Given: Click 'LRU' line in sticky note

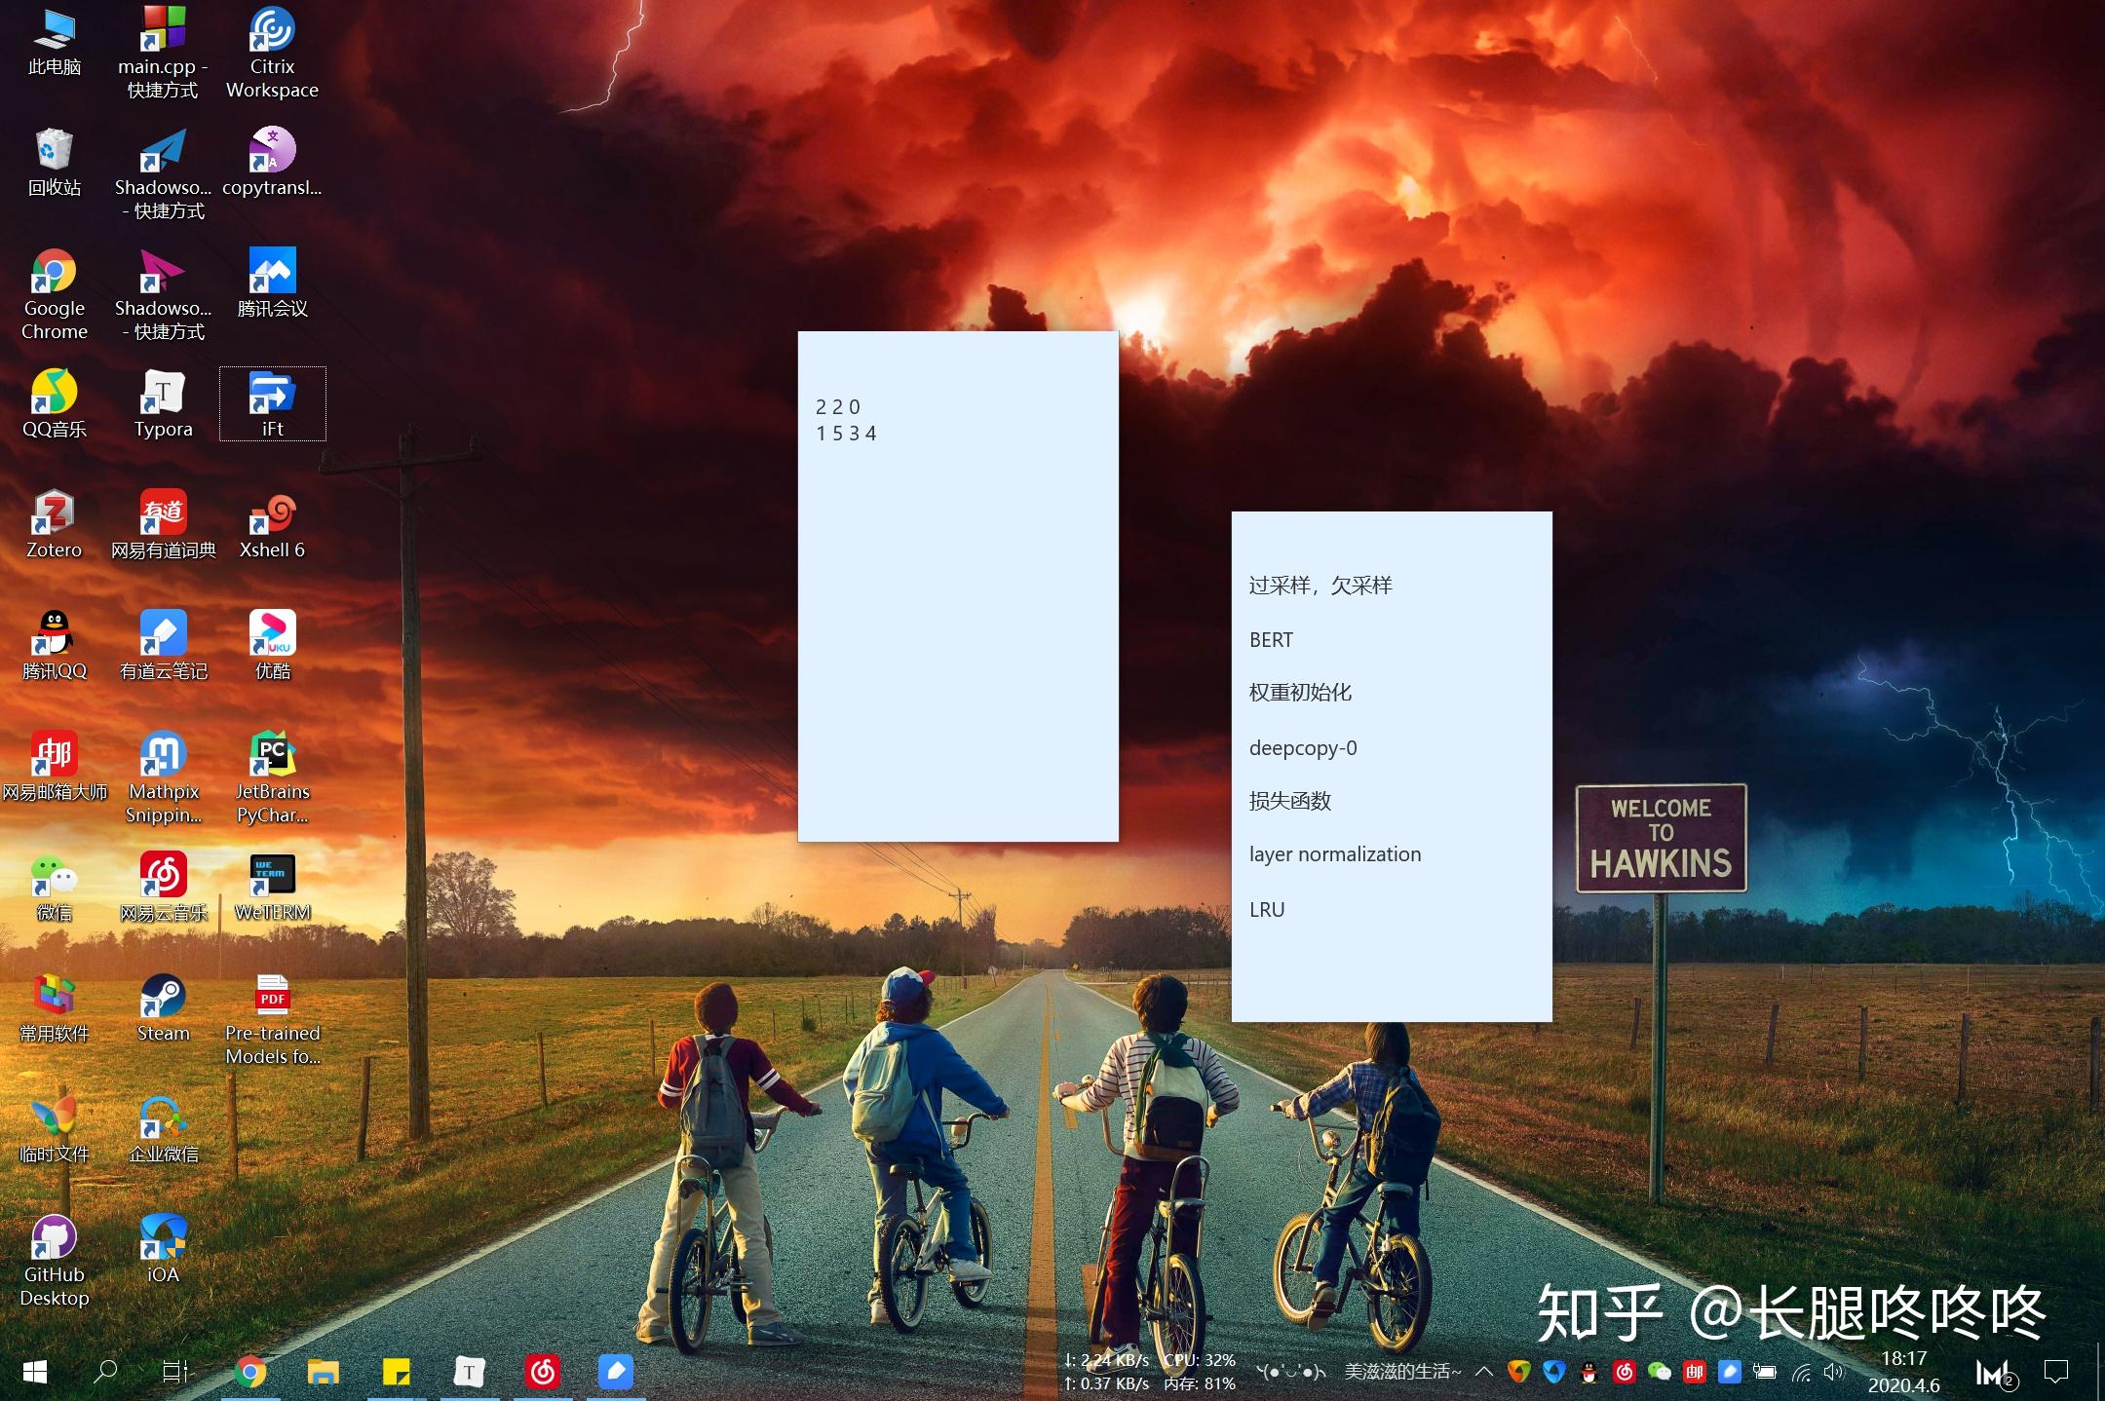Looking at the screenshot, I should [x=1267, y=909].
